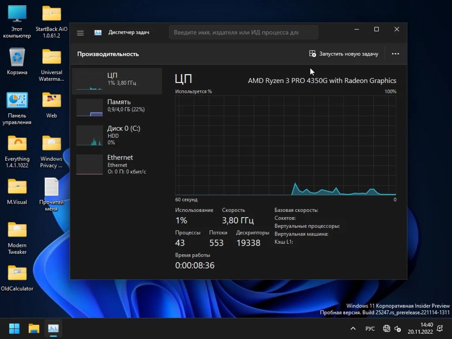Open the three-dots more options menu
Screen dimensions: 452x339
pyautogui.click(x=395, y=54)
